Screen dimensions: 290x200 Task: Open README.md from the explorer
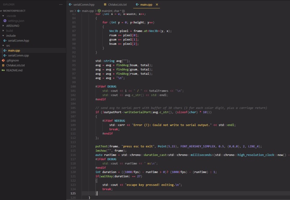click(14, 70)
